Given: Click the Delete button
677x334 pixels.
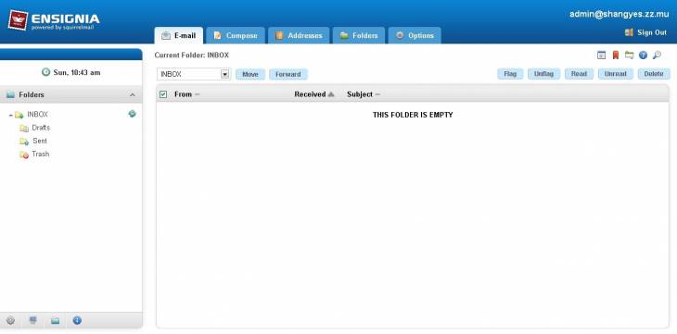Looking at the screenshot, I should 654,74.
